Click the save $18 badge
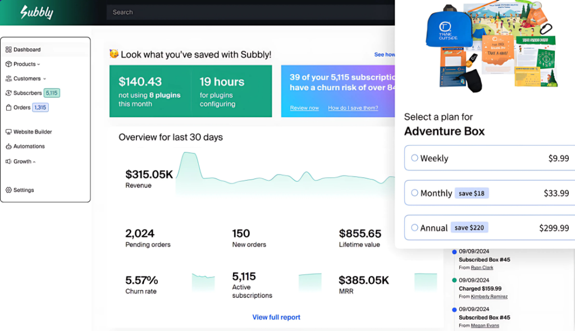Viewport: 575px width, 331px height. (472, 193)
